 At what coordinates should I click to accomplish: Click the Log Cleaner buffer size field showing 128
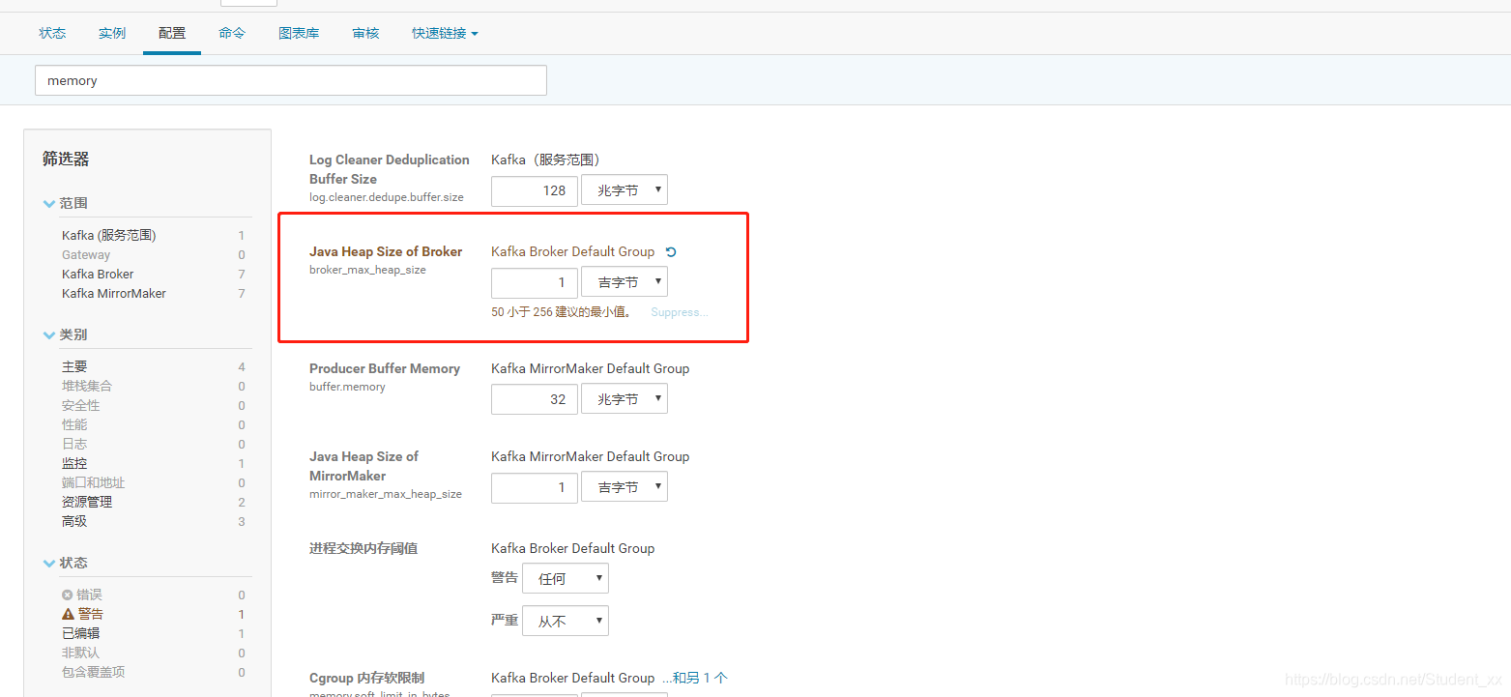[x=535, y=190]
